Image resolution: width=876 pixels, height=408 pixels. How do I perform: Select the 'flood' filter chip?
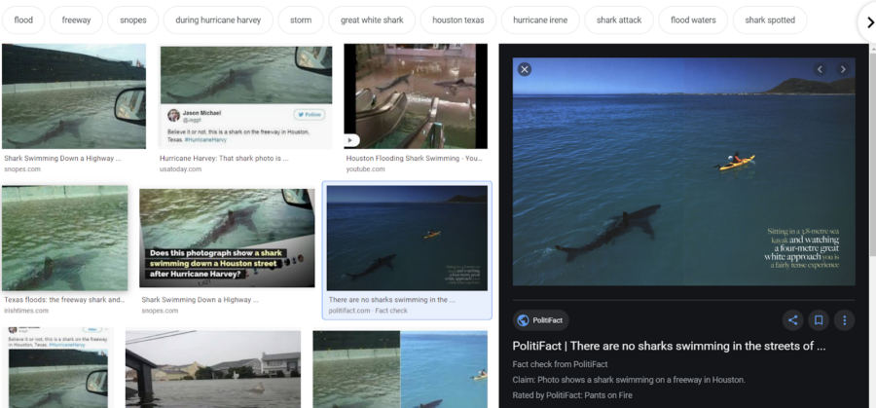click(23, 20)
